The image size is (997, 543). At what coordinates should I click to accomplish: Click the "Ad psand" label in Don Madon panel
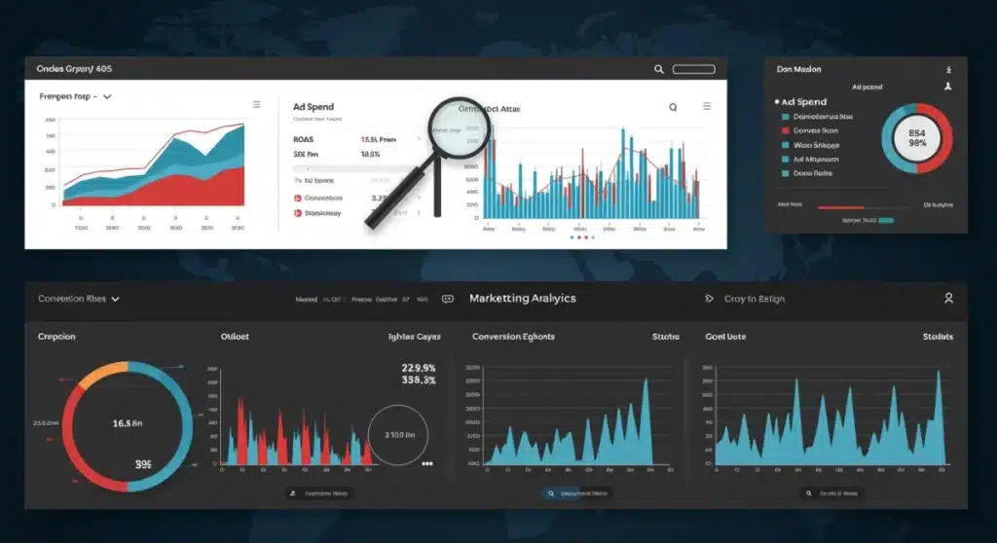[867, 88]
